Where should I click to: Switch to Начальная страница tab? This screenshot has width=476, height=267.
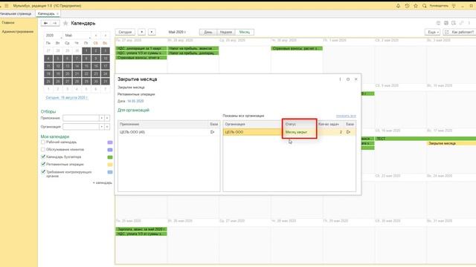coord(16,13)
